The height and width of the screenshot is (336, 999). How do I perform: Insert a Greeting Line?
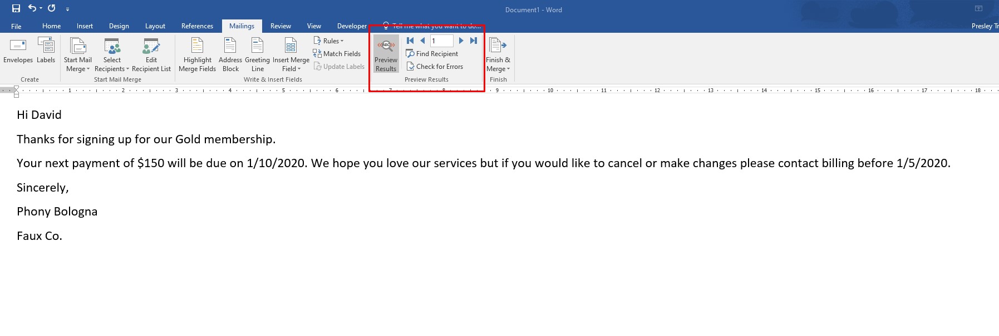click(257, 54)
